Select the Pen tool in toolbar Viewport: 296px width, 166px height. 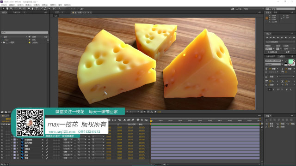[33, 9]
